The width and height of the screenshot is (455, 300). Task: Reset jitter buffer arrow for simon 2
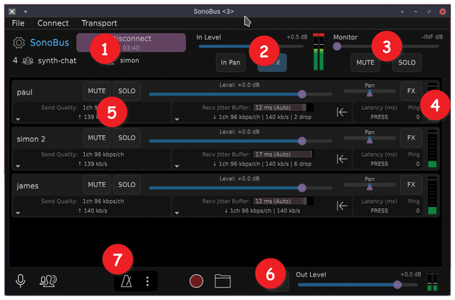(x=342, y=159)
